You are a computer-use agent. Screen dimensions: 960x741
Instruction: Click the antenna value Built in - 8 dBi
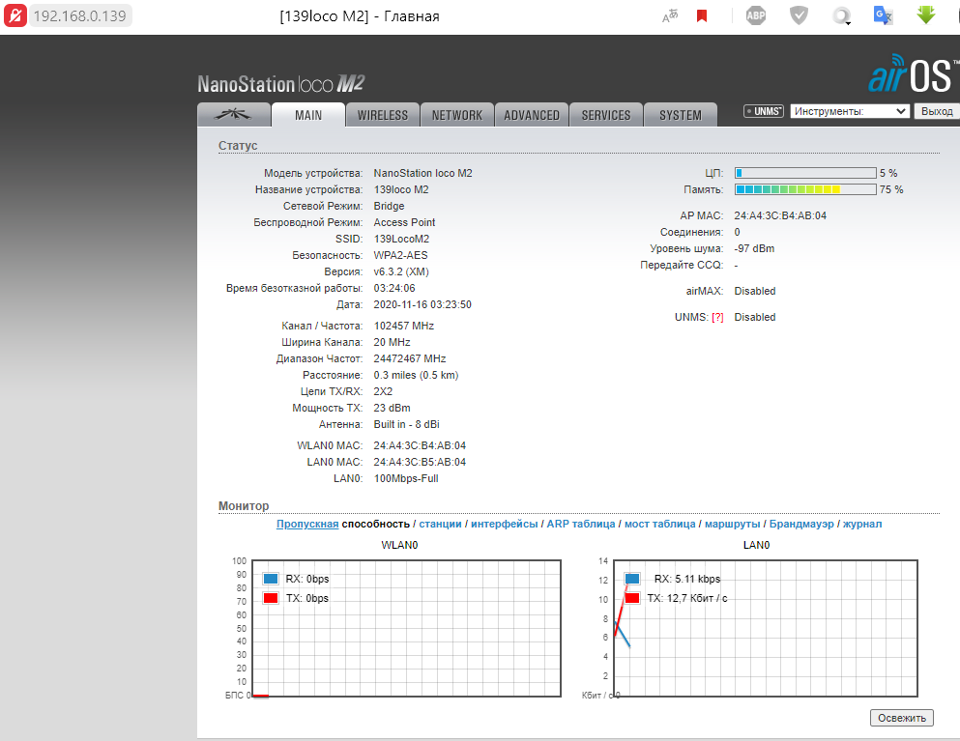click(x=407, y=424)
